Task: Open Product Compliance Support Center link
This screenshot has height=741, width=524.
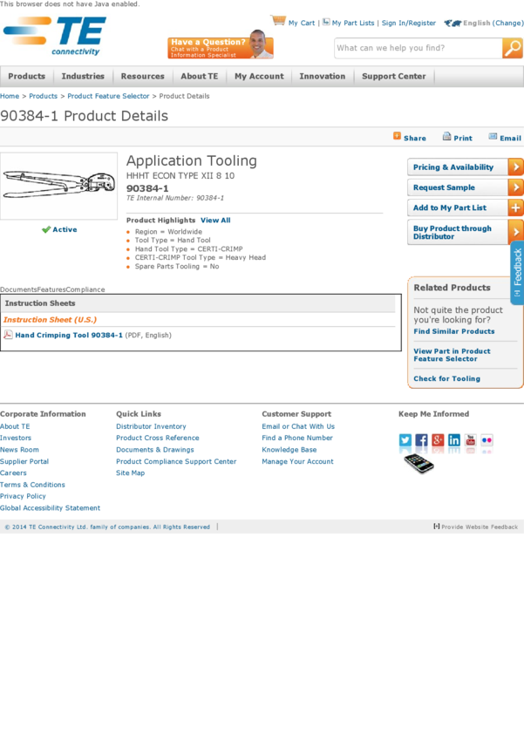Action: click(x=176, y=461)
